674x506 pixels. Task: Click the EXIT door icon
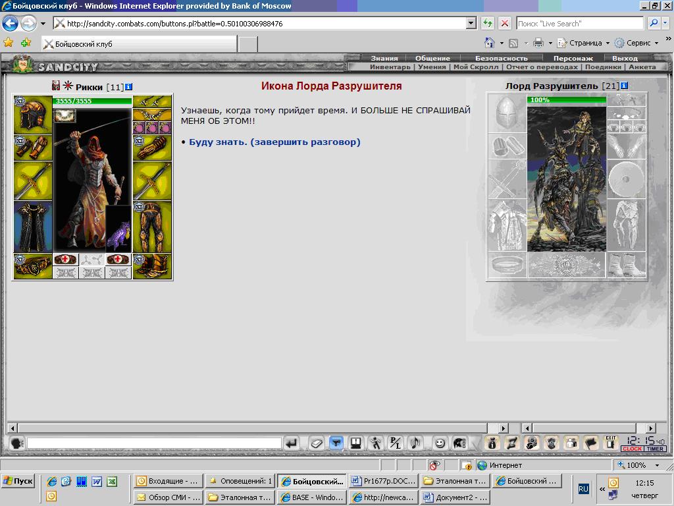[611, 443]
